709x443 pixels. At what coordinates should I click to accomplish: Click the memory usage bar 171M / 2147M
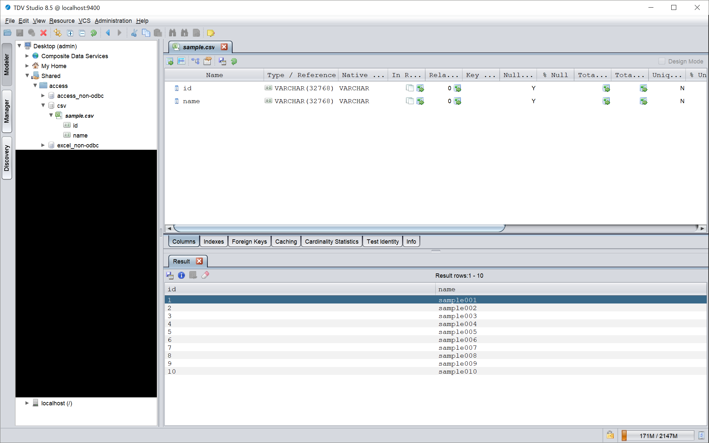657,435
